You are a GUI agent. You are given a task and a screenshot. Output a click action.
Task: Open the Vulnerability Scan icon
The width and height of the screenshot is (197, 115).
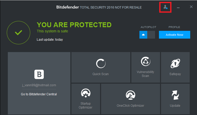[x=145, y=62]
